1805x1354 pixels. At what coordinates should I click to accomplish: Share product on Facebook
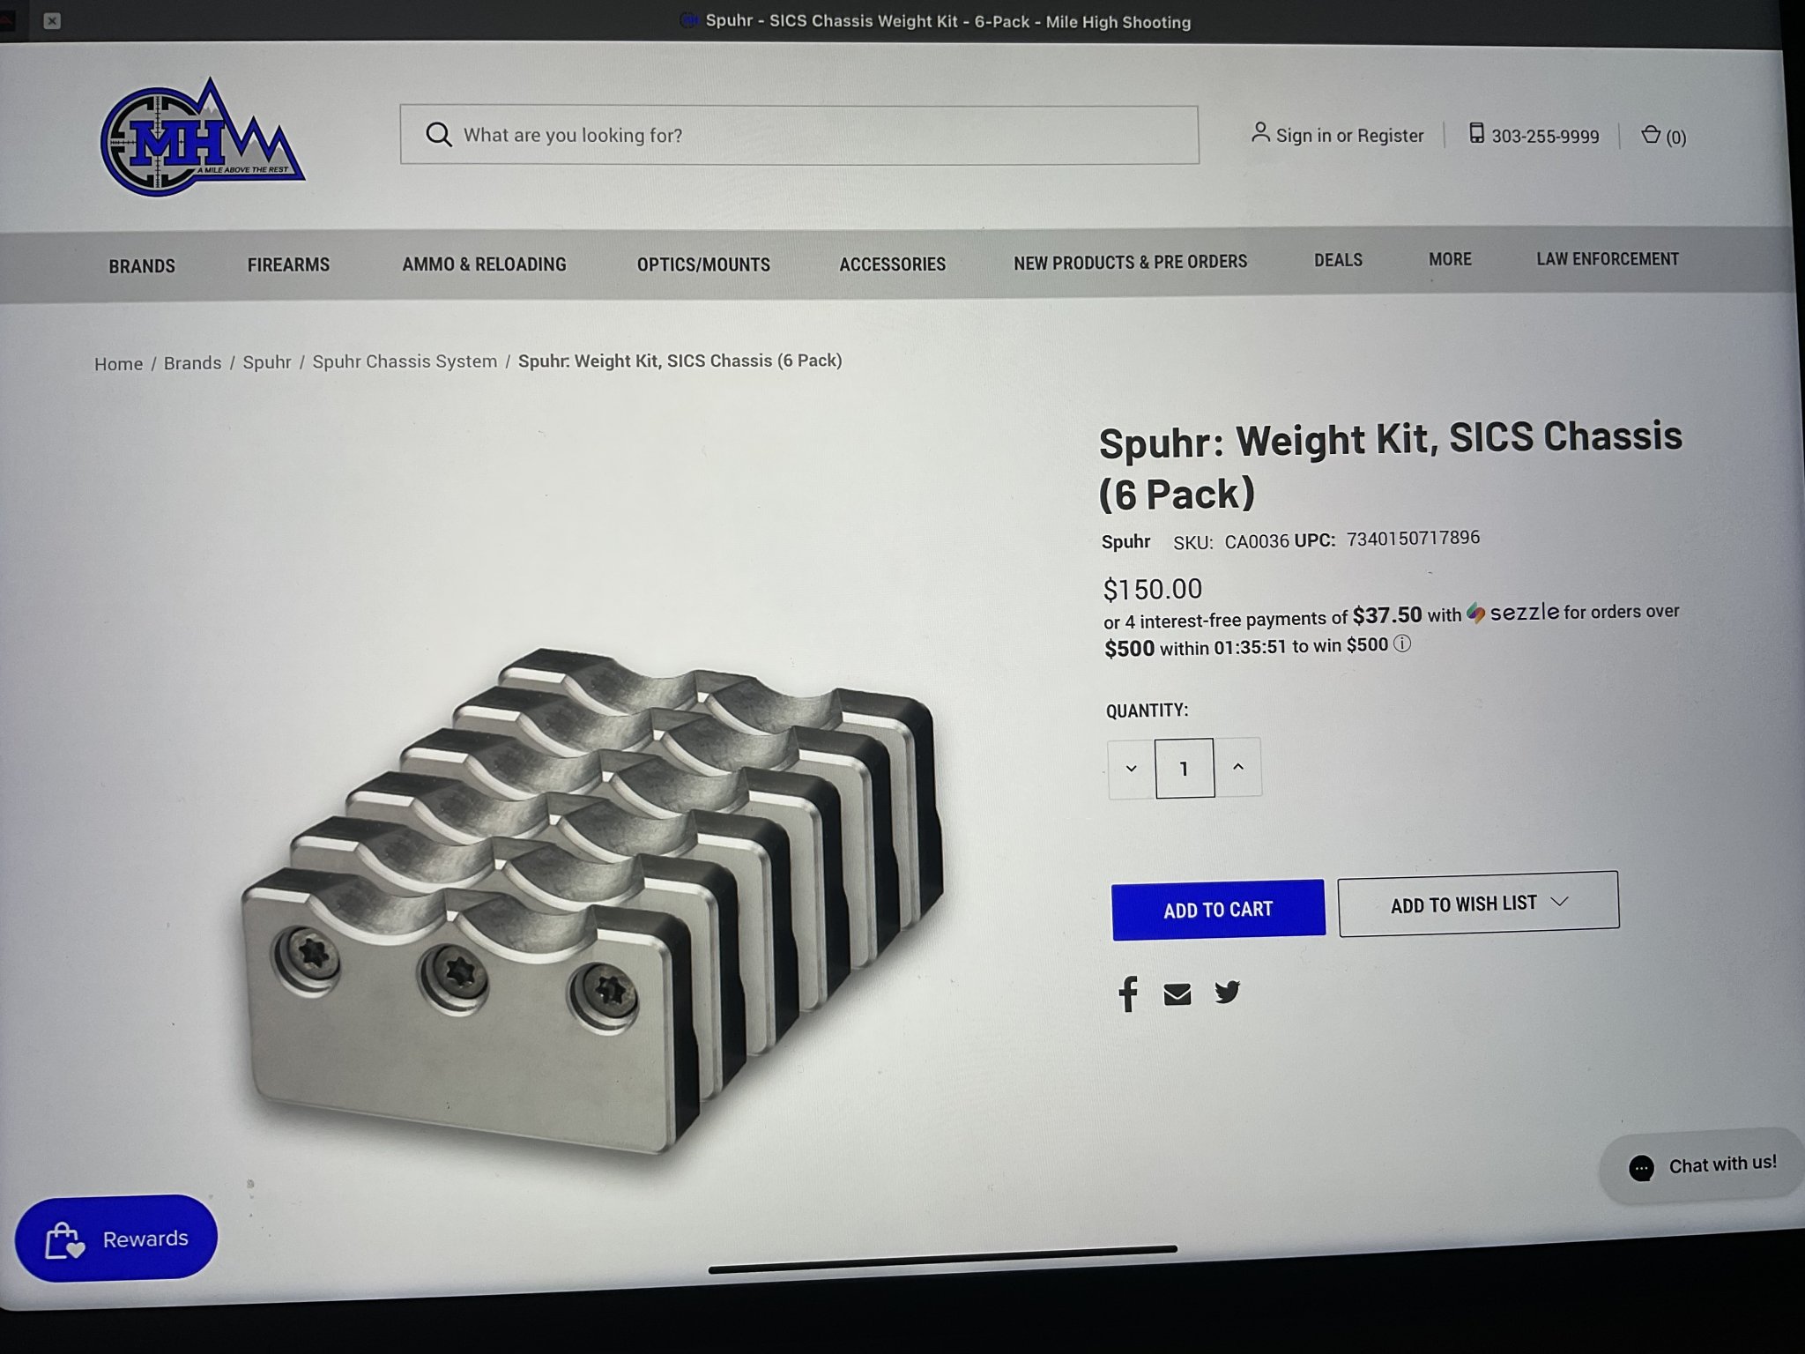point(1128,993)
